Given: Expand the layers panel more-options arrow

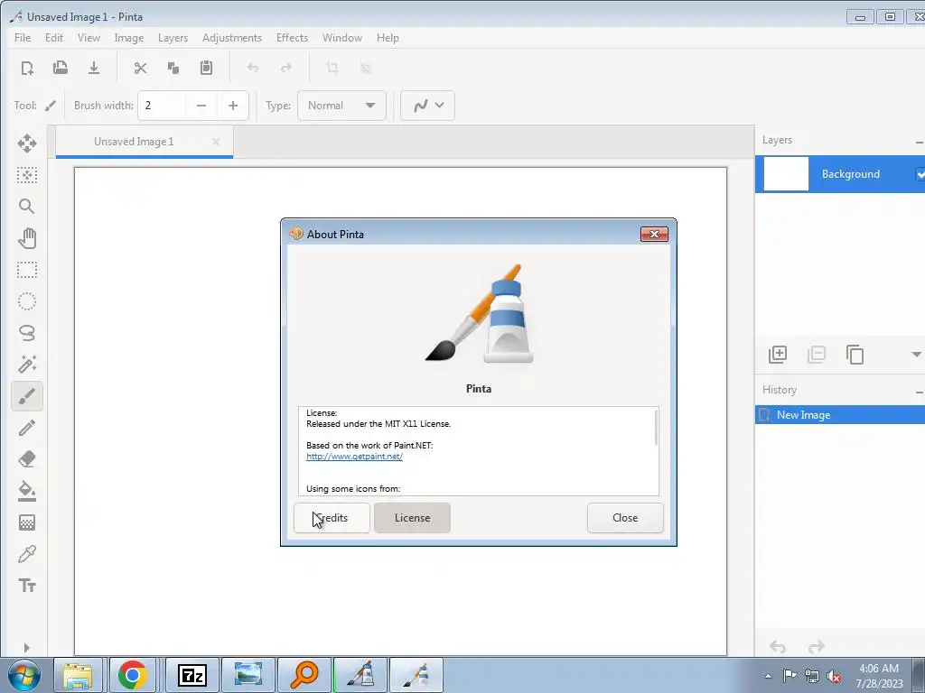Looking at the screenshot, I should coord(916,354).
